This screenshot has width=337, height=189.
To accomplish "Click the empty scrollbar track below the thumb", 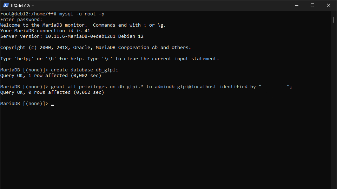I will point(334,105).
